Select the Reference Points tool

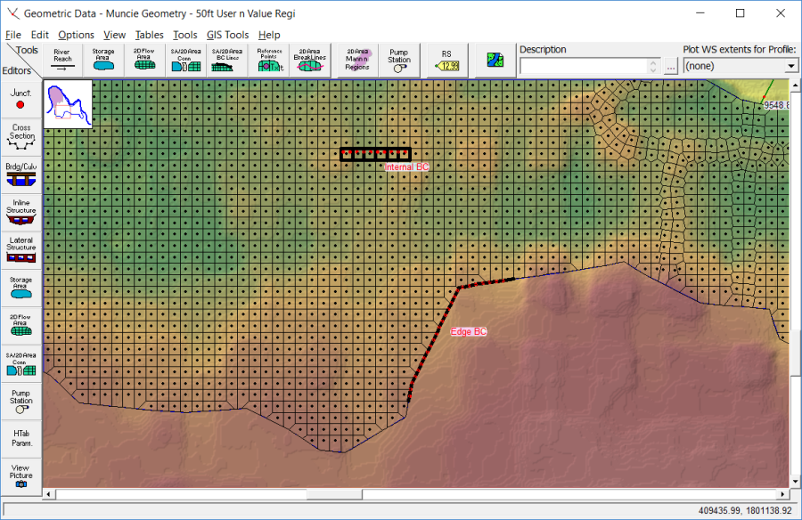tap(269, 60)
